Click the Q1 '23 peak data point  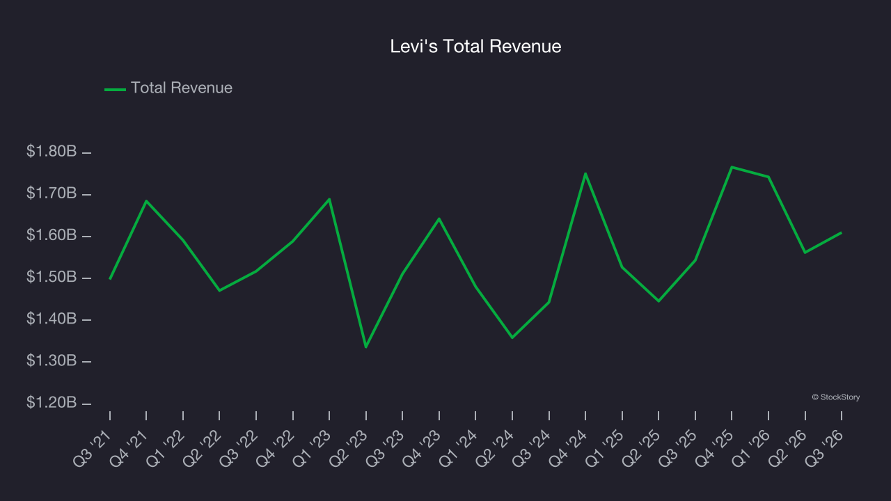(329, 200)
